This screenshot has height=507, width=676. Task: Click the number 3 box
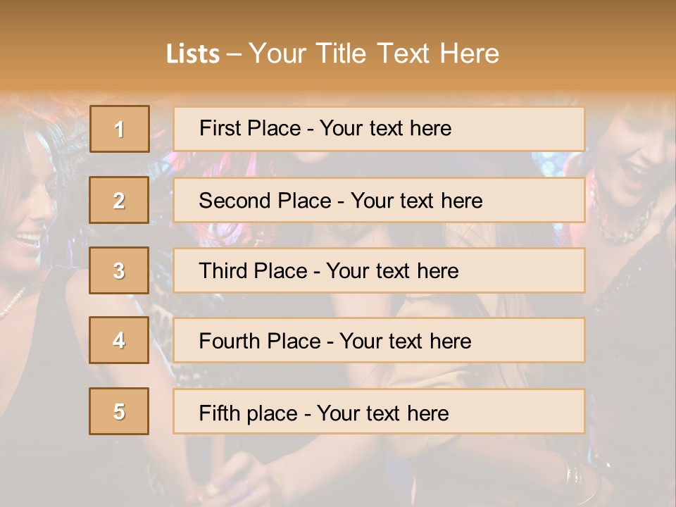pos(119,270)
